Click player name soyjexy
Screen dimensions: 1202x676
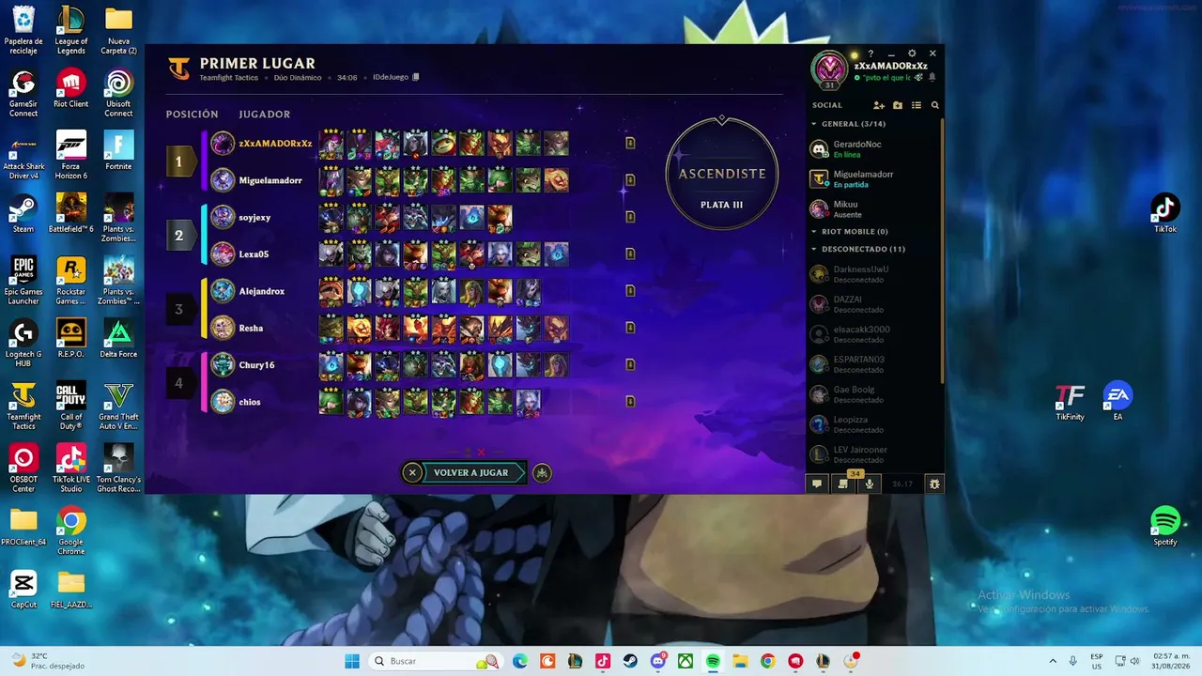point(254,217)
